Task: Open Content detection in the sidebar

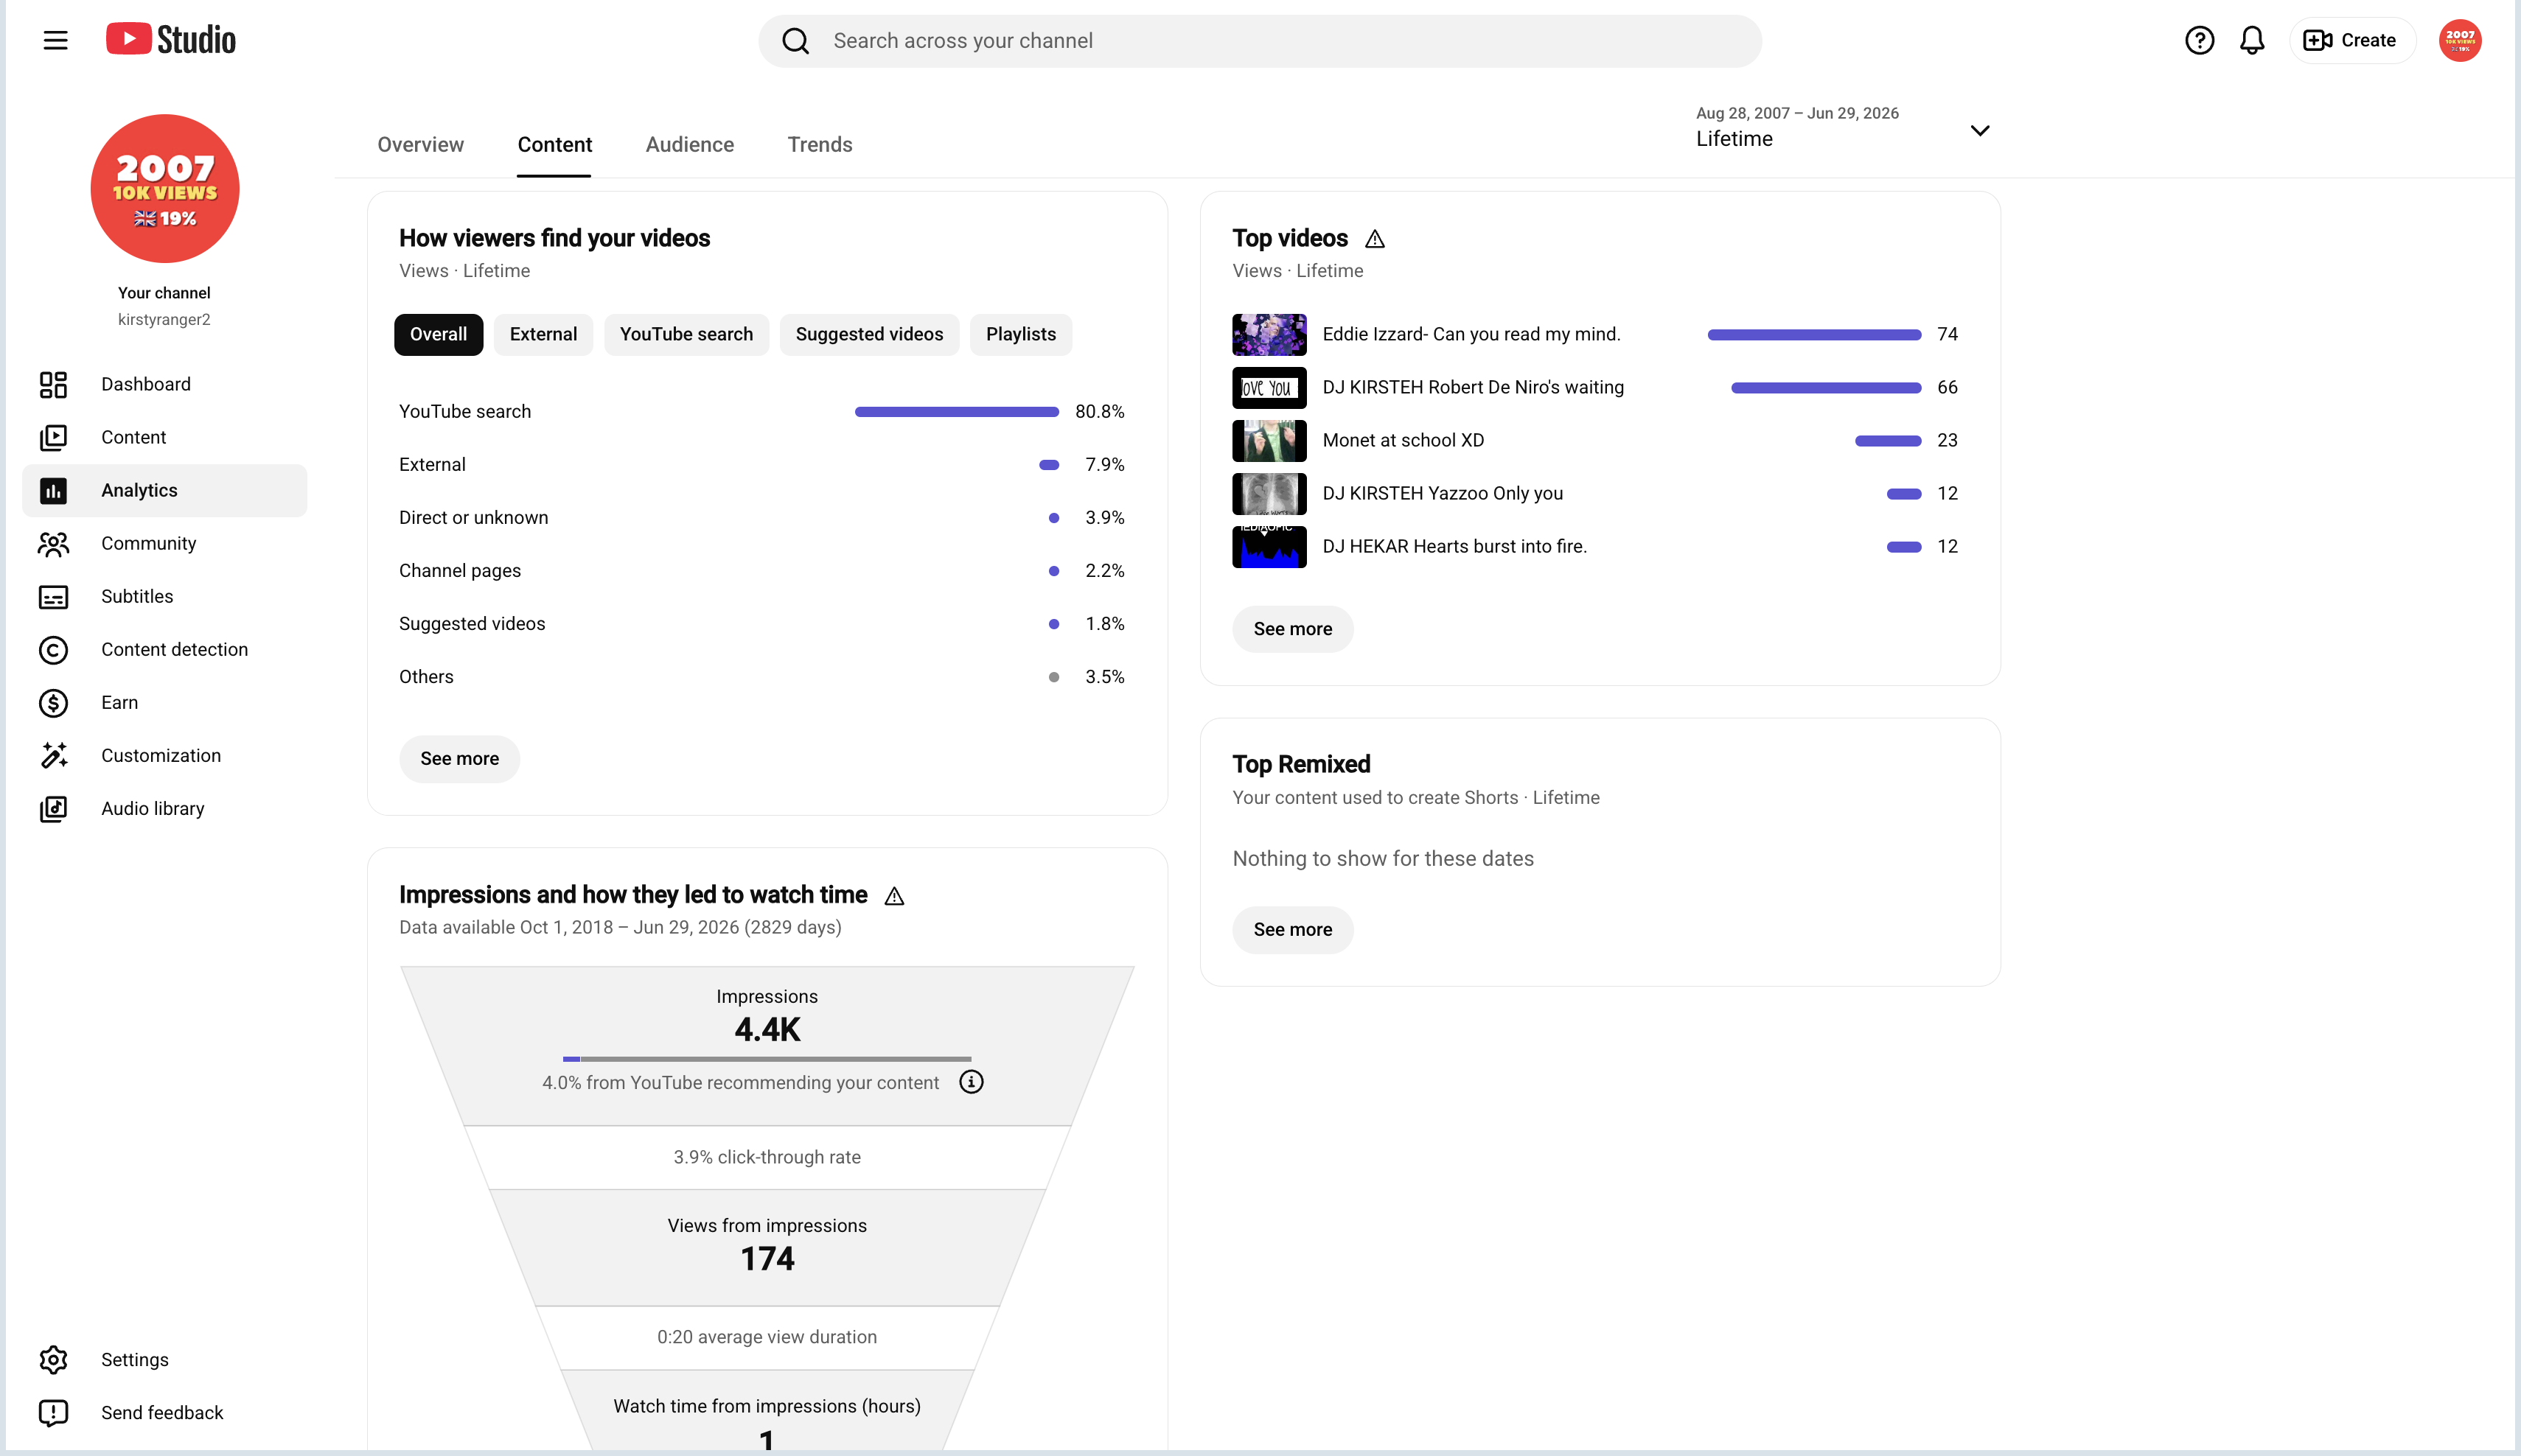Action: (165, 649)
